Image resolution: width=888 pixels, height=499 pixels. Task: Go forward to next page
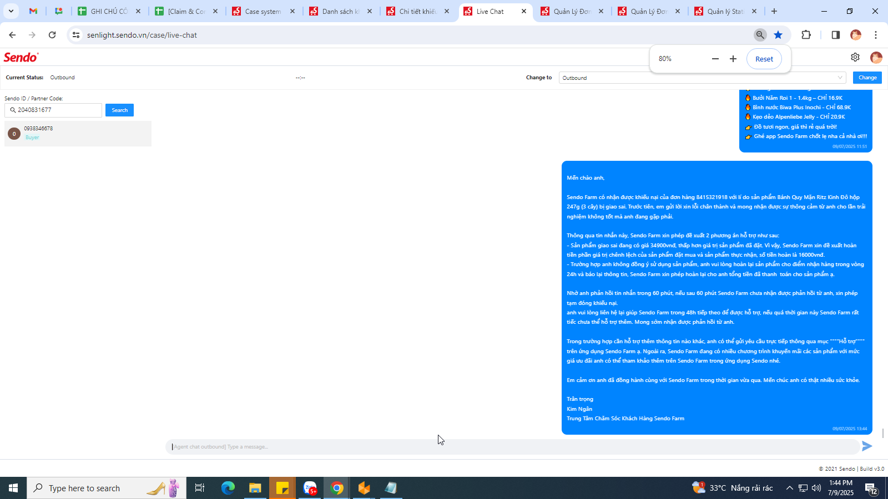tap(32, 35)
